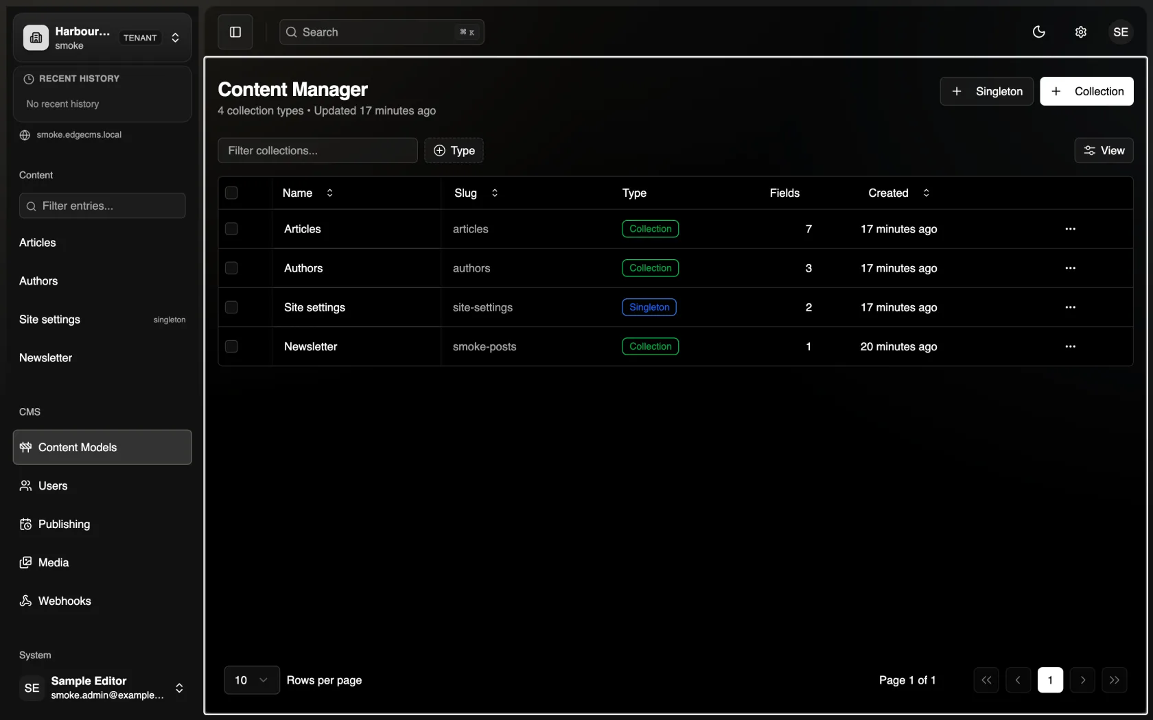Open the Type filter dropdown
1153x720 pixels.
[454, 151]
